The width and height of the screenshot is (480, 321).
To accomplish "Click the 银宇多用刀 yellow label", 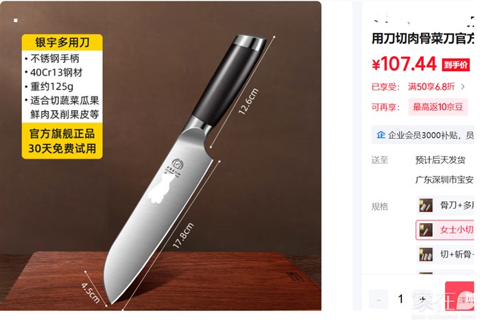I will (62, 42).
